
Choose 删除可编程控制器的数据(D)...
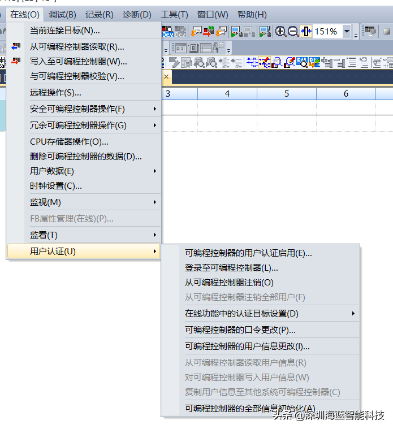(84, 157)
